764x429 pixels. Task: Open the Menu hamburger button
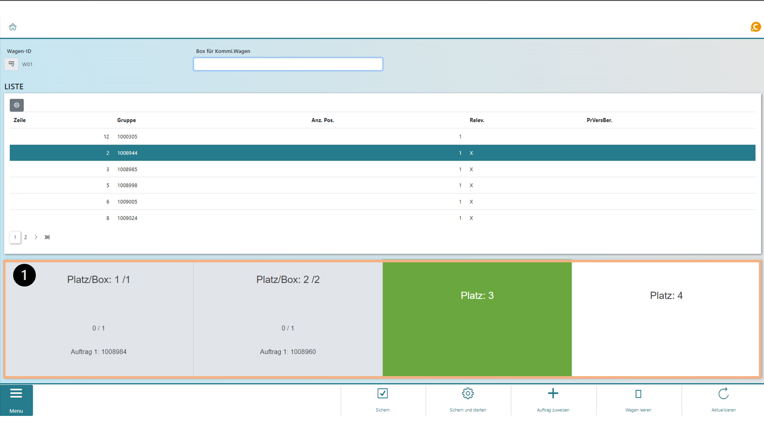click(x=16, y=400)
